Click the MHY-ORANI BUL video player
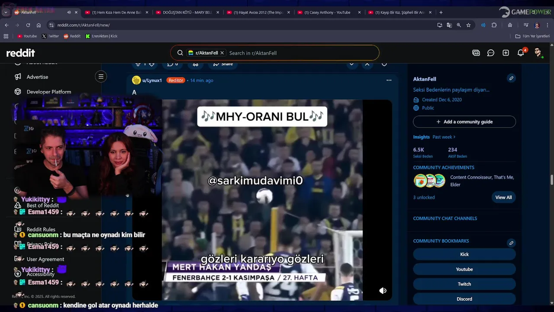 (262, 200)
